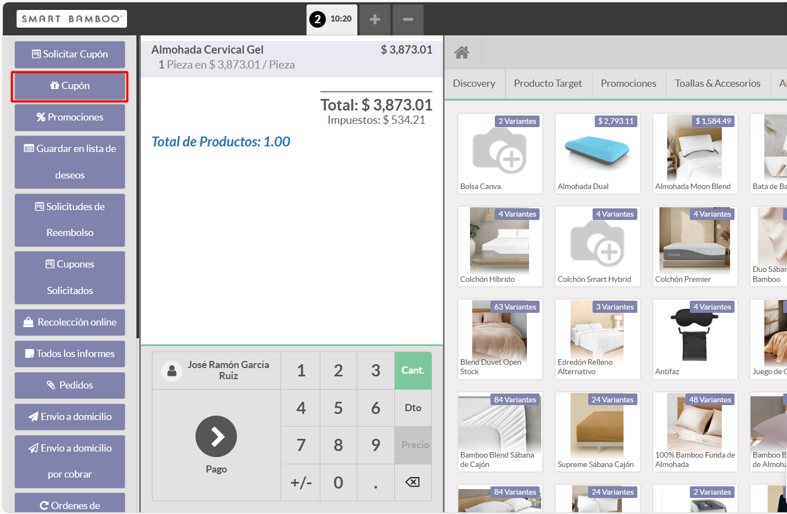Click customer José Ramón García Ruiz
The image size is (787, 514).
click(x=216, y=370)
